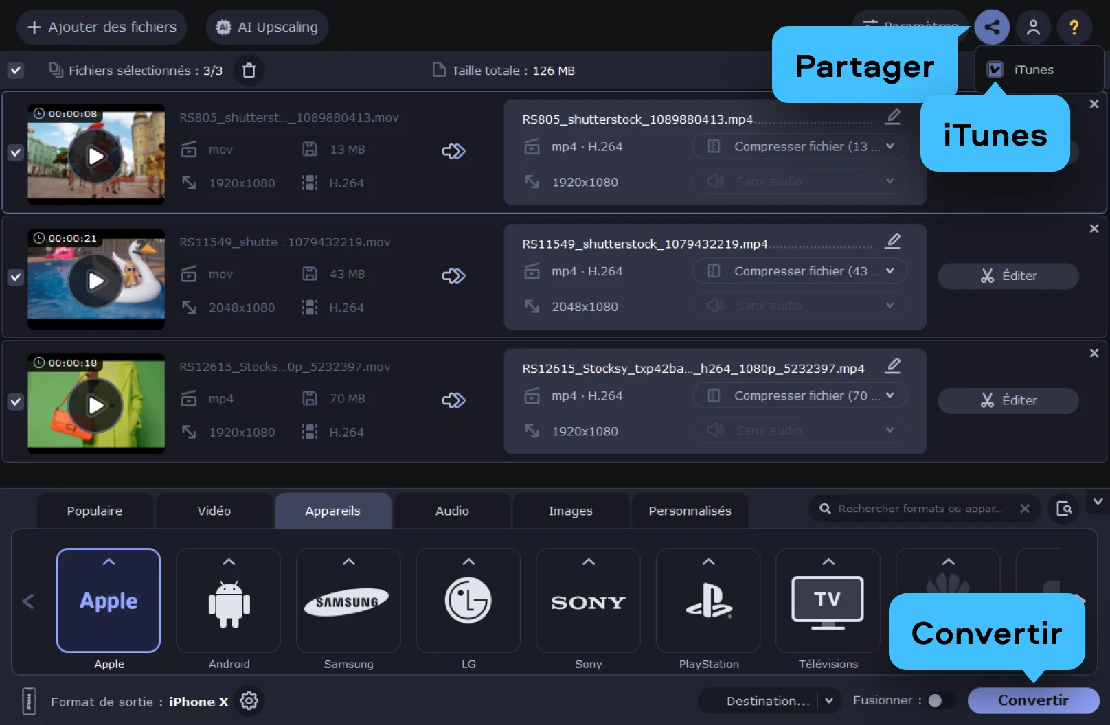Open the Populaire formats tab
This screenshot has height=725, width=1110.
(x=95, y=511)
